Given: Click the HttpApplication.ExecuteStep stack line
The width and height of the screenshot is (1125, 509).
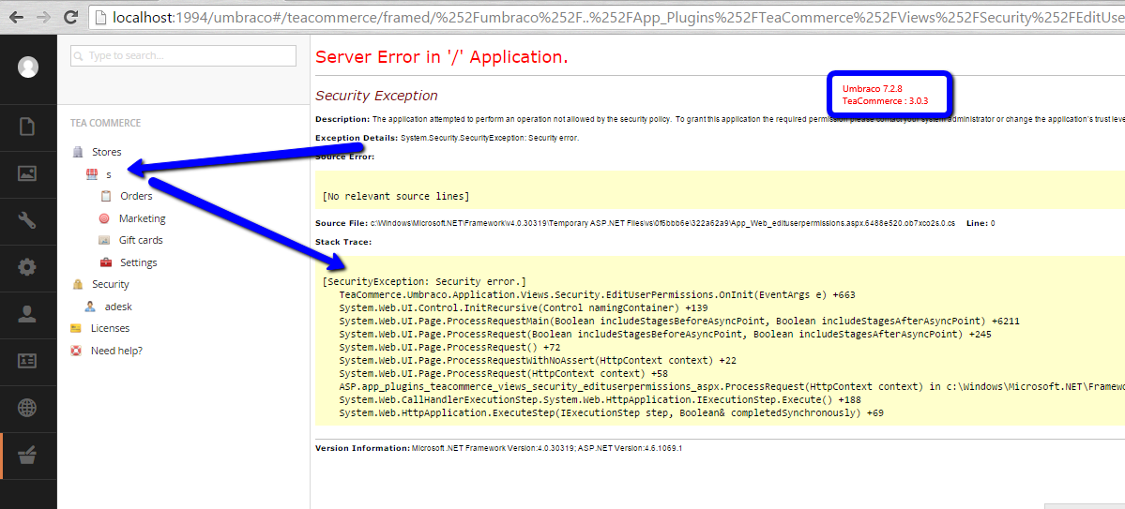Looking at the screenshot, I should click(611, 413).
